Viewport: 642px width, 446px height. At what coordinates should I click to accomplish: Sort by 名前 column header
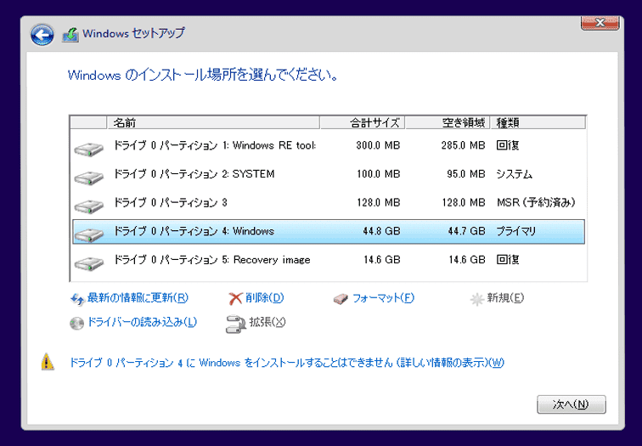pos(213,122)
